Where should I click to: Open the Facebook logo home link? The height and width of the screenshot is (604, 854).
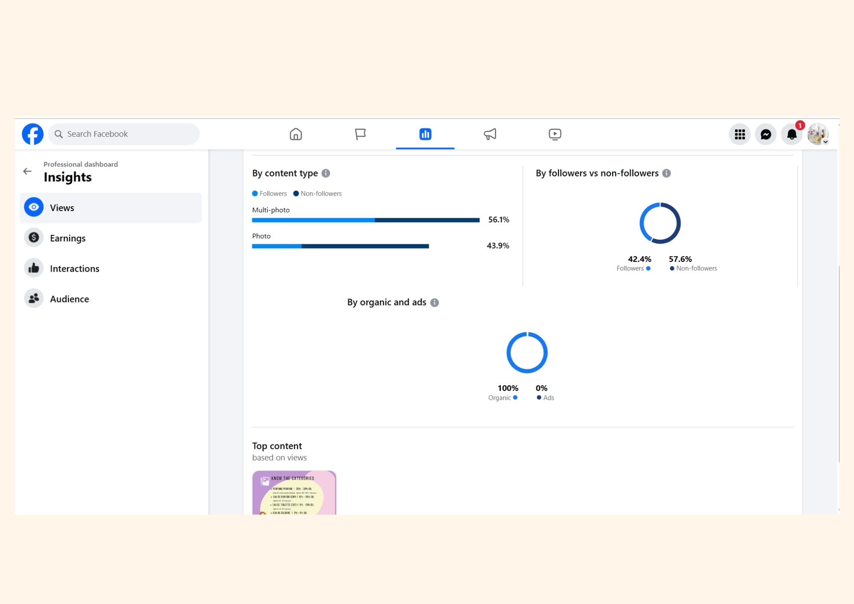[x=33, y=134]
